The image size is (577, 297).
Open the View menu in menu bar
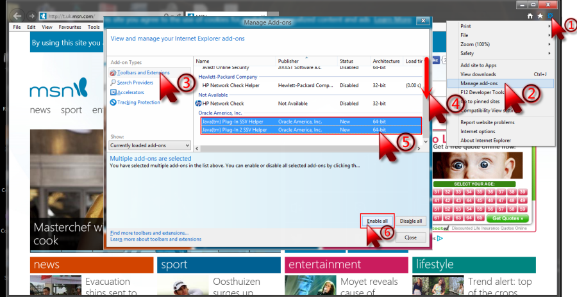pyautogui.click(x=47, y=27)
